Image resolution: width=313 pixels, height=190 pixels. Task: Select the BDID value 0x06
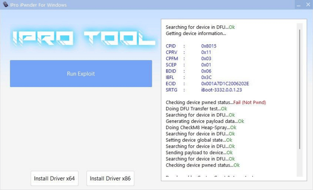(206, 71)
